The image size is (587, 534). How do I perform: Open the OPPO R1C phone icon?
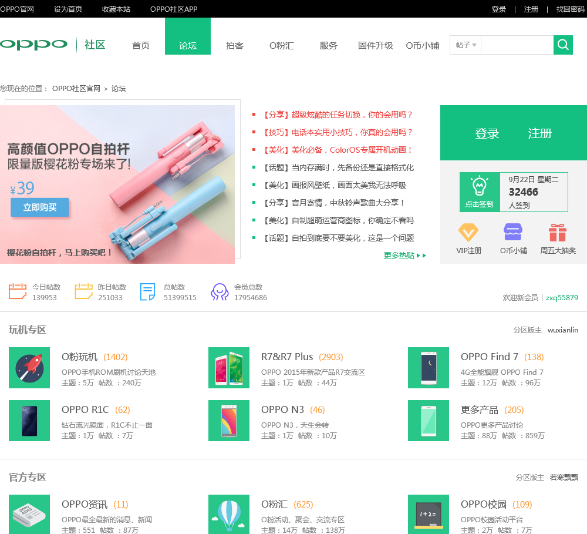point(29,421)
